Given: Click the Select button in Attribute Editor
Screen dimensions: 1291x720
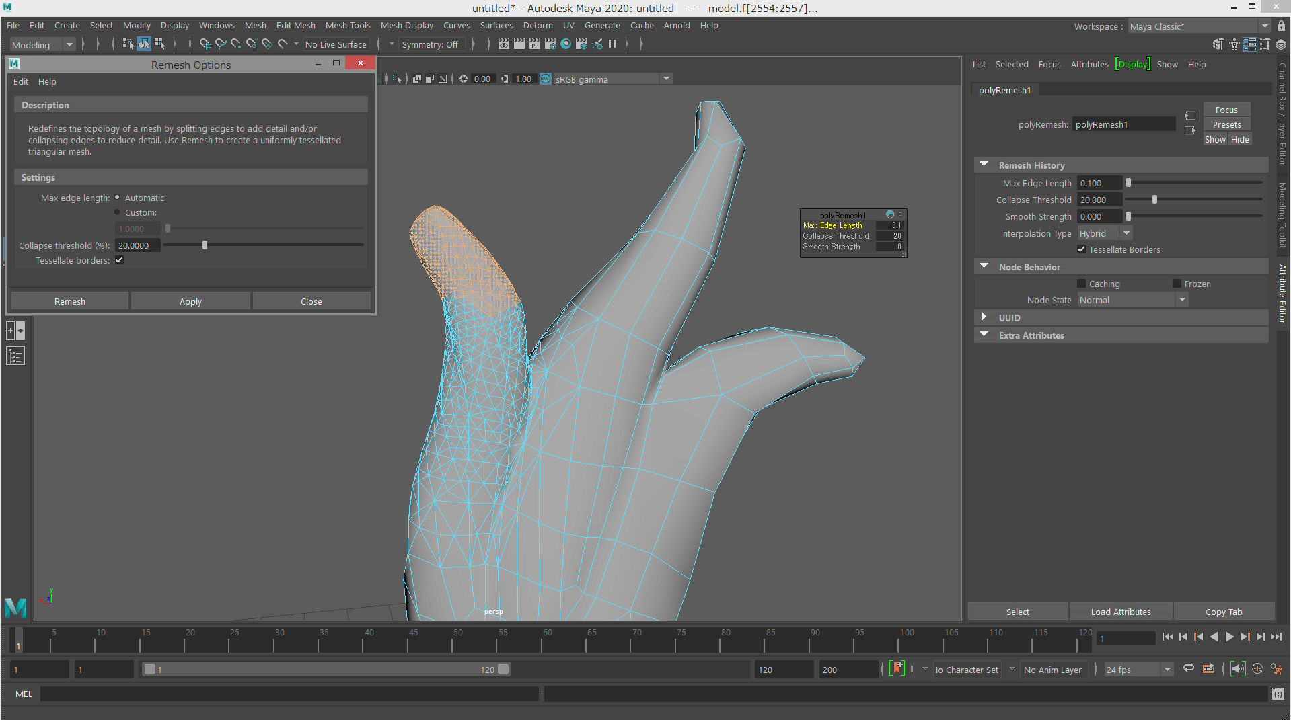Looking at the screenshot, I should coord(1018,612).
